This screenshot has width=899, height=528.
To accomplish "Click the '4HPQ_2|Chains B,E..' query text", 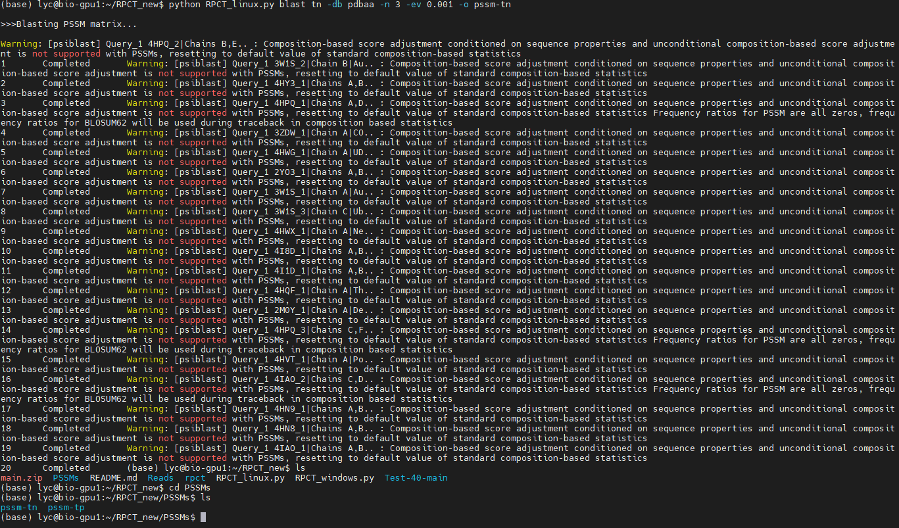I will pos(197,44).
